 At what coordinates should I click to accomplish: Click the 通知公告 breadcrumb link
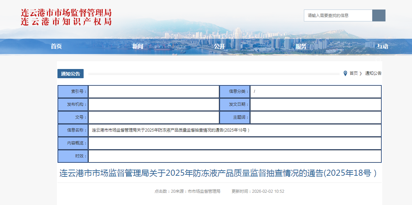(x=373, y=73)
